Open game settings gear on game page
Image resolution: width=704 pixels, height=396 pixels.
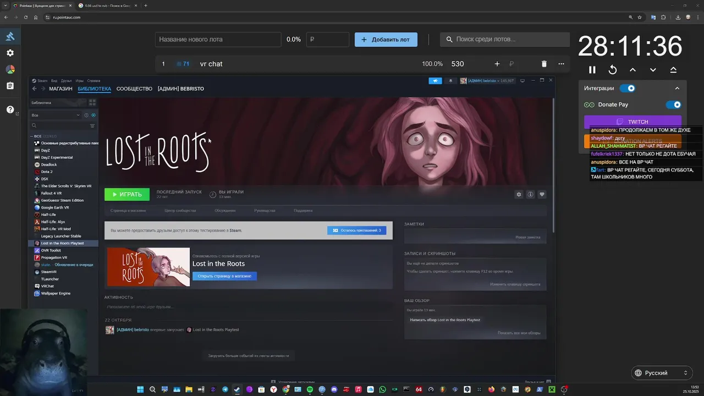pyautogui.click(x=519, y=194)
